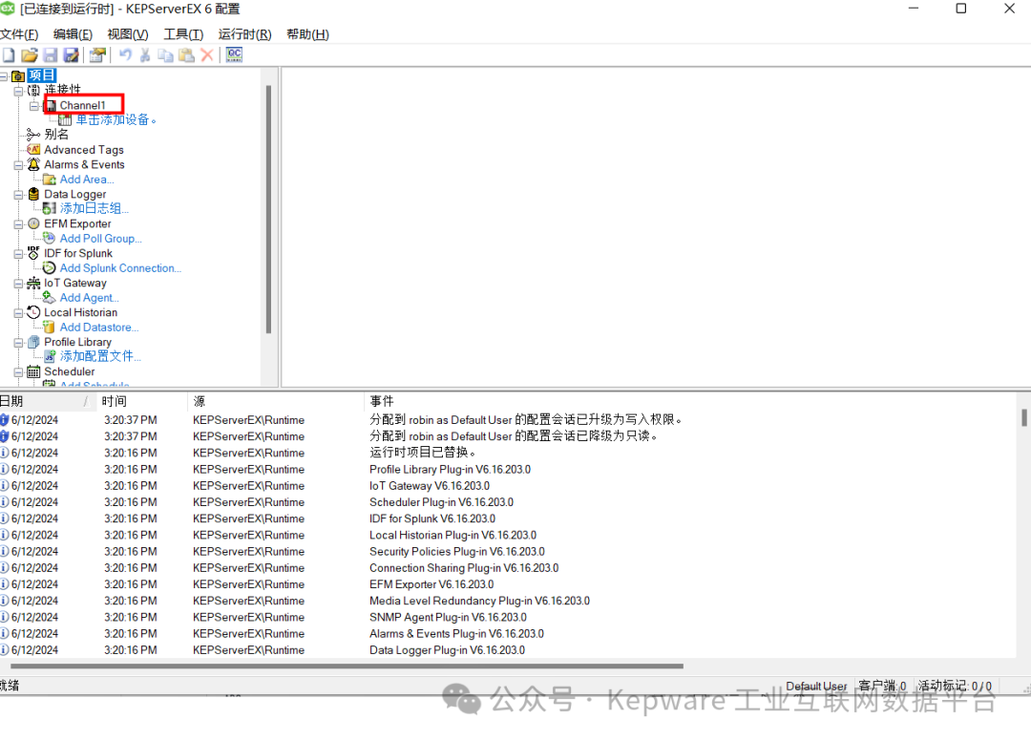Sort log by the 事件 column header
This screenshot has width=1031, height=741.
pyautogui.click(x=690, y=401)
